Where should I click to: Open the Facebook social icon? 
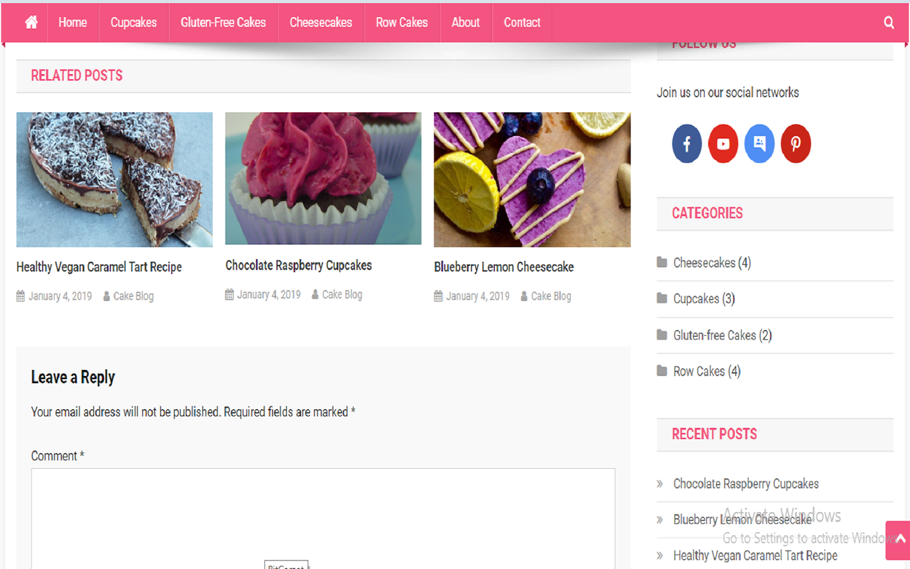[686, 143]
